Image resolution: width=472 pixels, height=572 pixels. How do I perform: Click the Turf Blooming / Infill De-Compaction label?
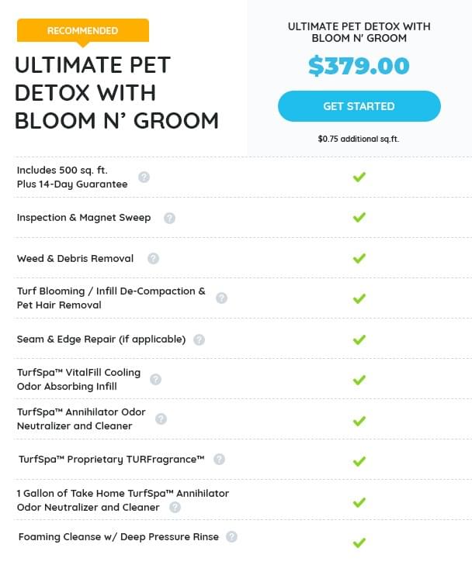(x=111, y=298)
